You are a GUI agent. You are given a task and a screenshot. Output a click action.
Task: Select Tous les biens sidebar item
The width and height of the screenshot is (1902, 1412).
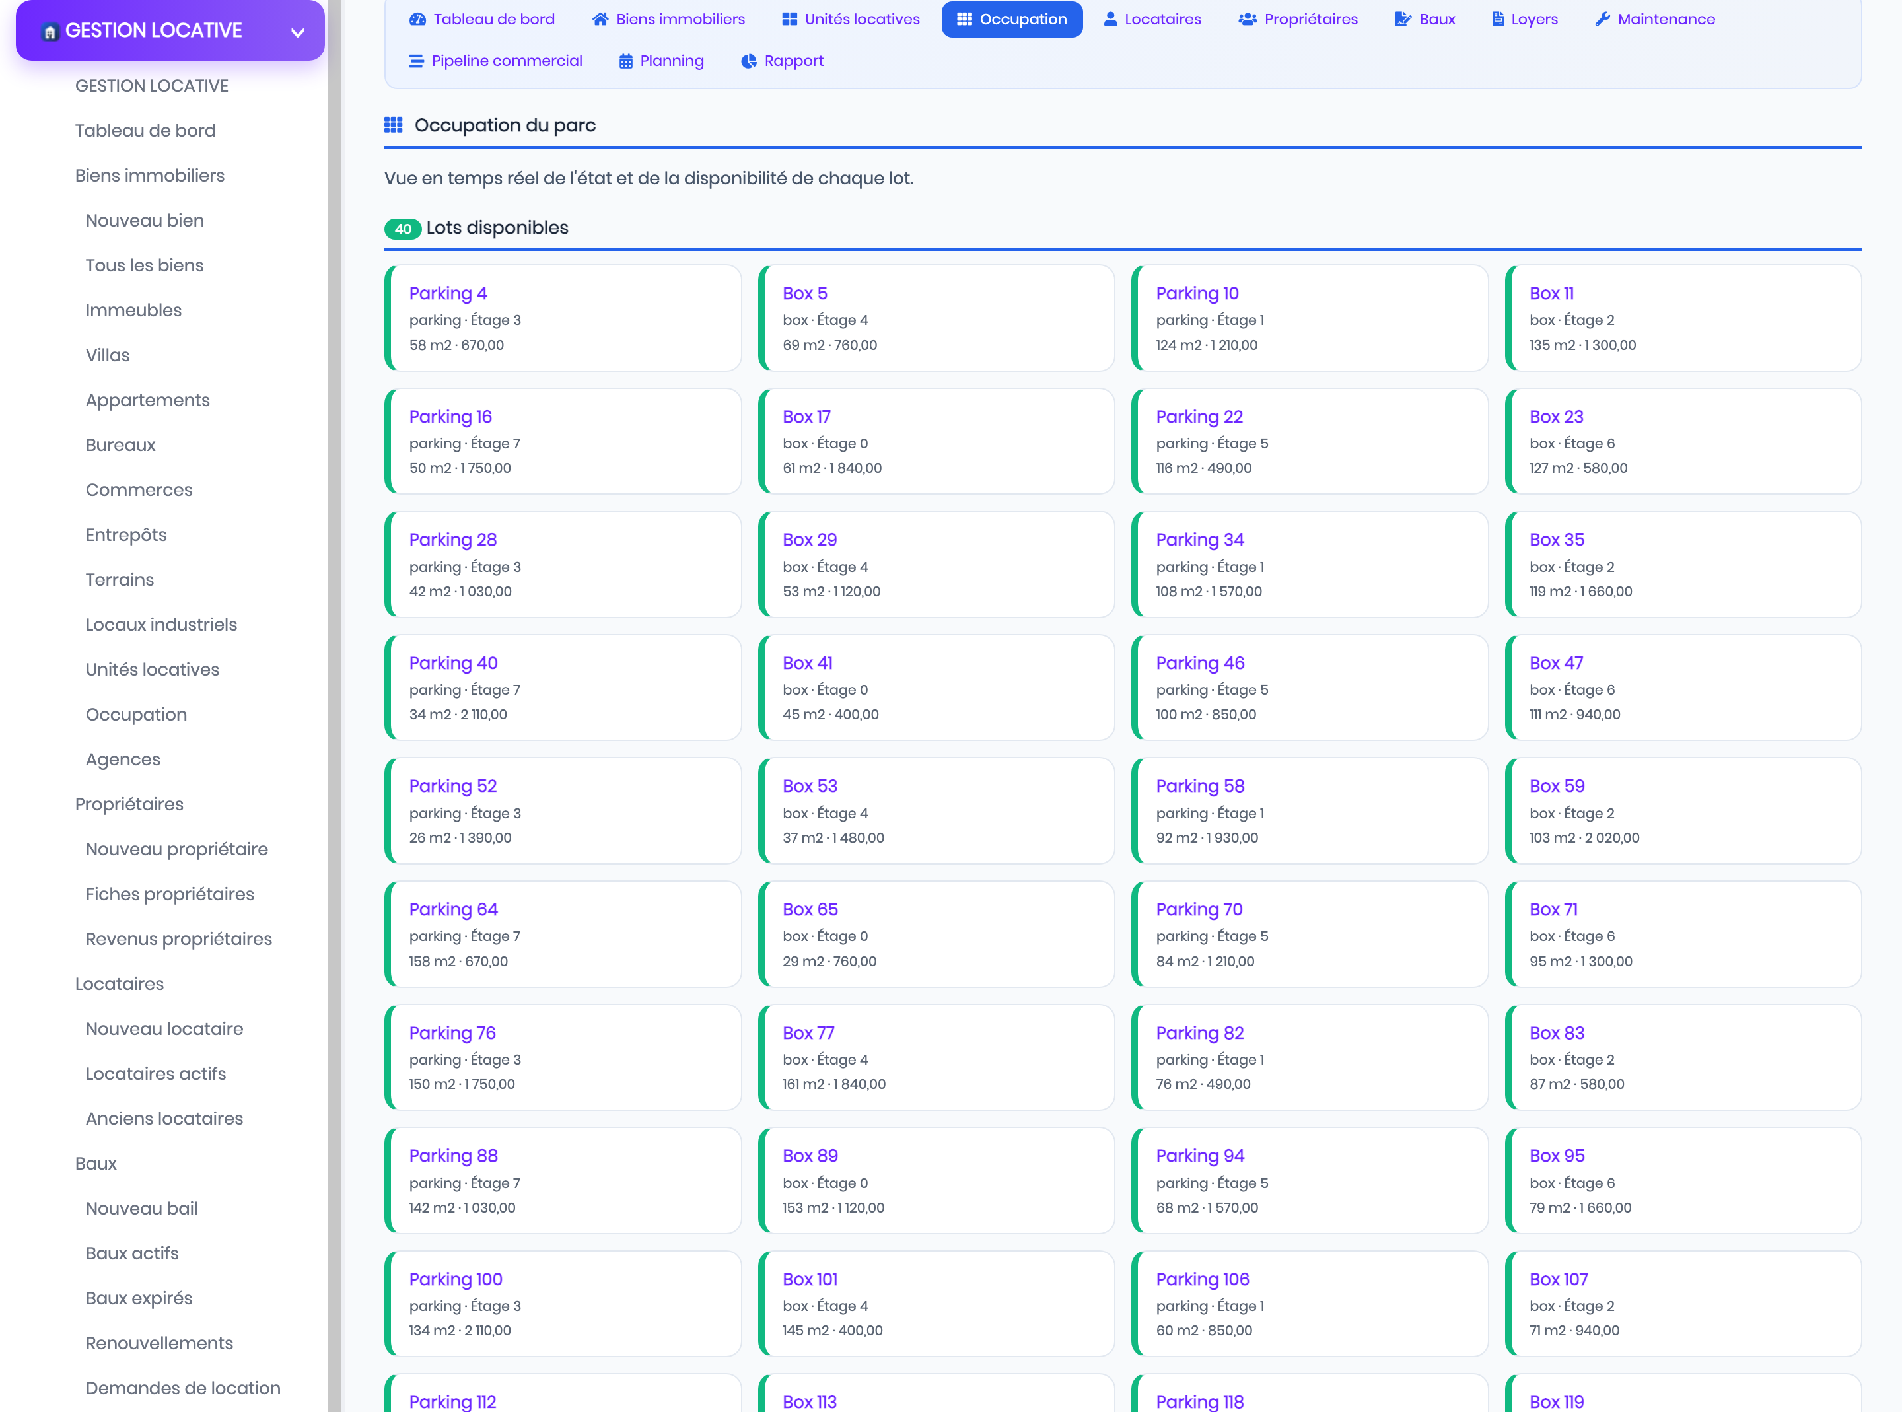point(145,265)
